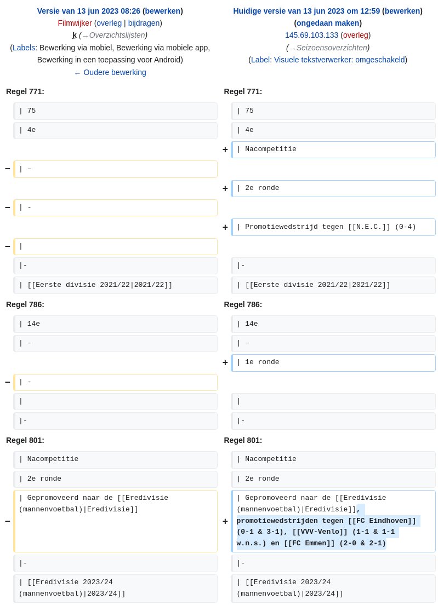Select the left '[[Eerste divisie 2021/22|2021/22]]' line
The height and width of the screenshot is (605, 438).
[x=116, y=285]
